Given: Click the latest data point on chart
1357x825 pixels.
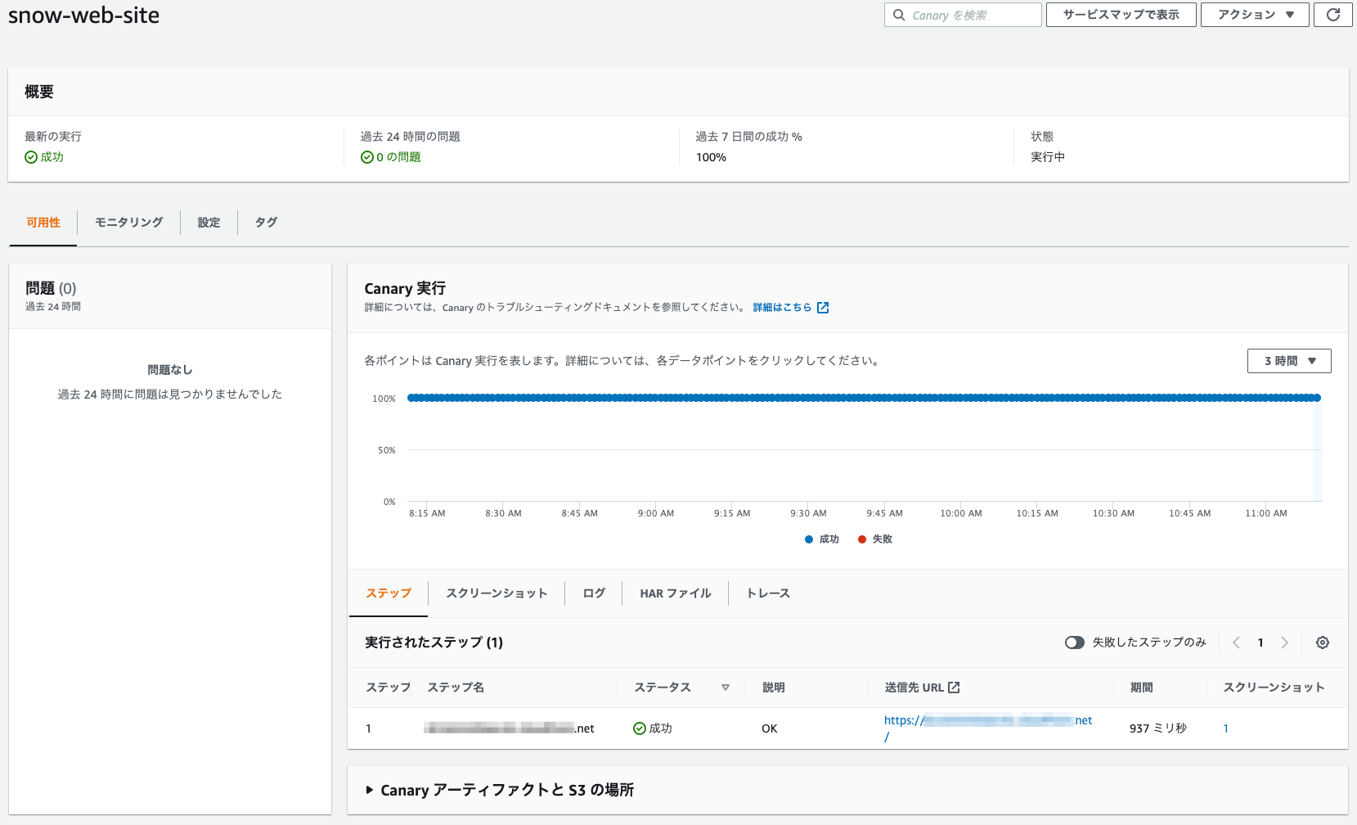Looking at the screenshot, I should pyautogui.click(x=1317, y=398).
